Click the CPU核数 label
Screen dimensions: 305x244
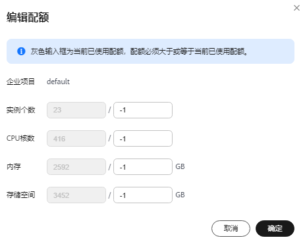(x=20, y=138)
